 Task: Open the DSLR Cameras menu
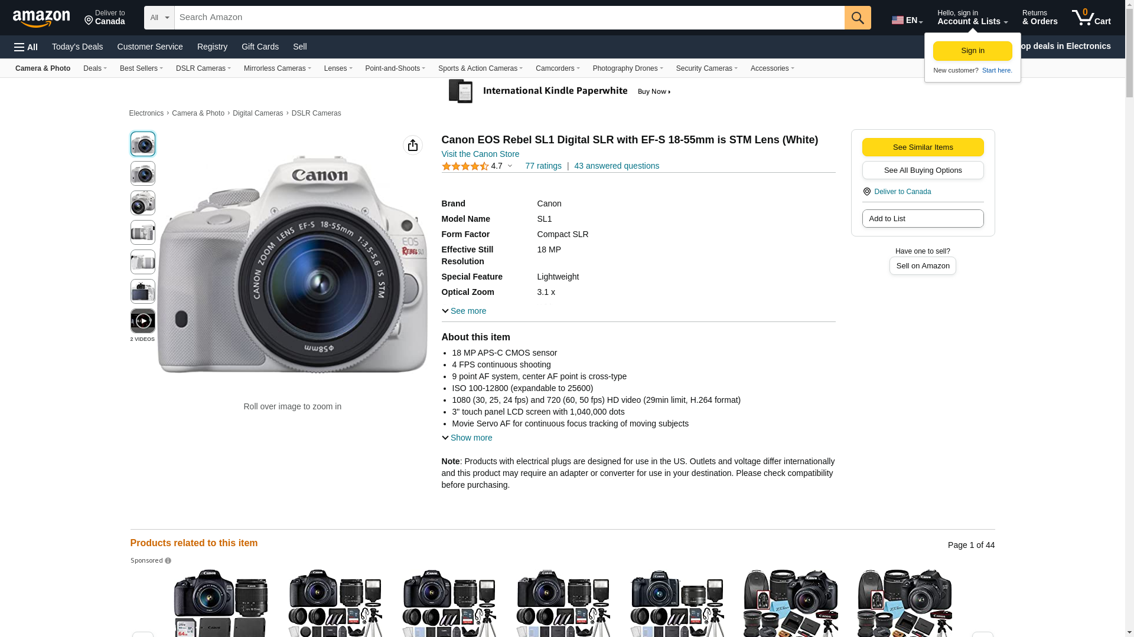pos(203,68)
